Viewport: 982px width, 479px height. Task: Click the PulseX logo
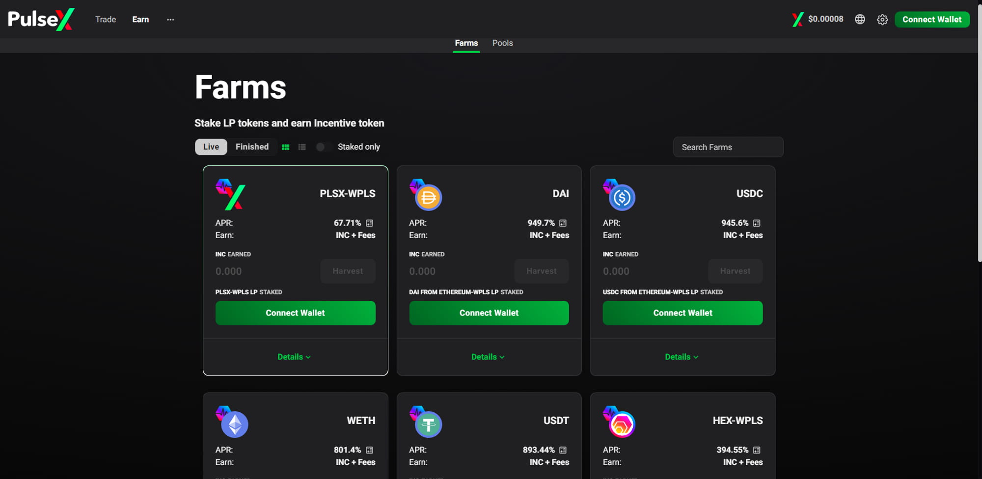pos(41,19)
